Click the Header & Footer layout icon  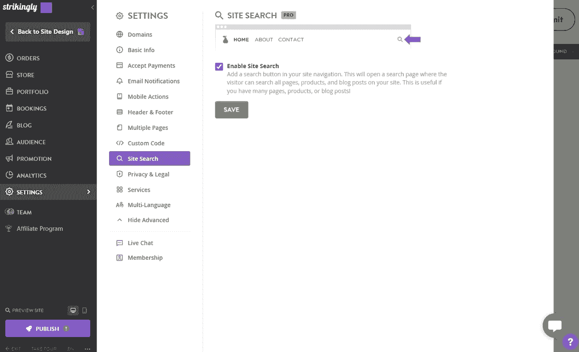tap(120, 112)
